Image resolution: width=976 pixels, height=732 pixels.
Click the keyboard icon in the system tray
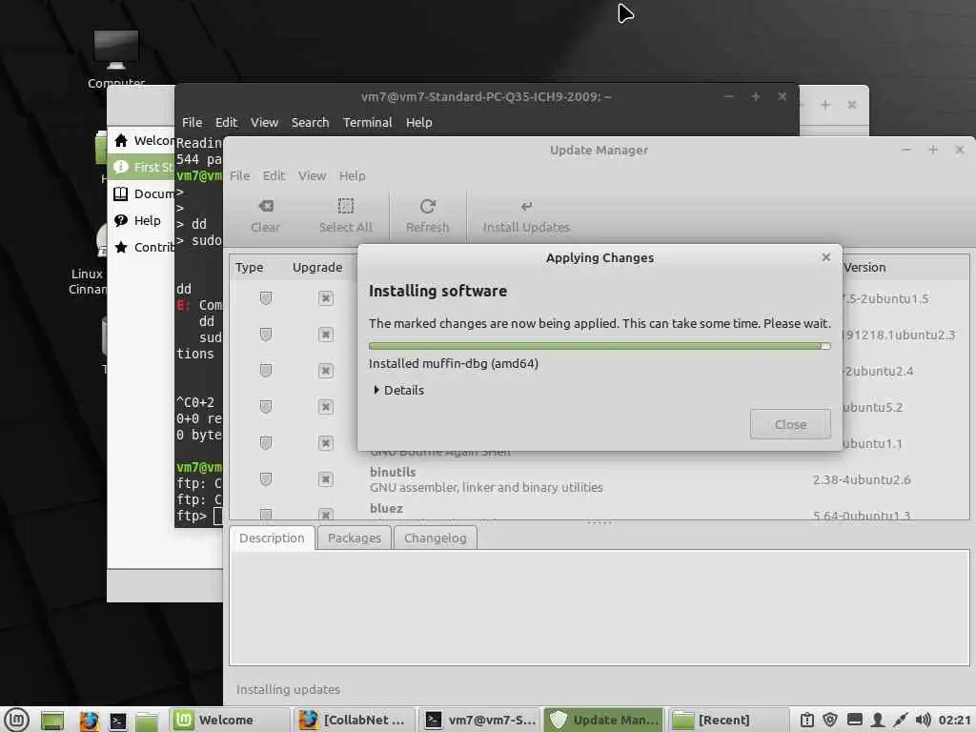(855, 721)
